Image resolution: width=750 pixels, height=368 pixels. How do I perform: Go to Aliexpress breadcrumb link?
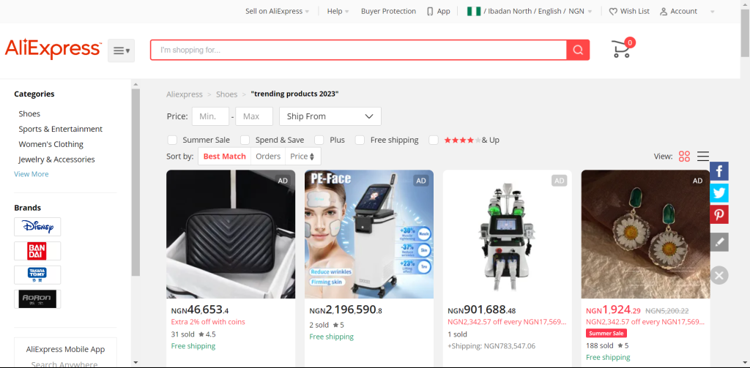(185, 94)
